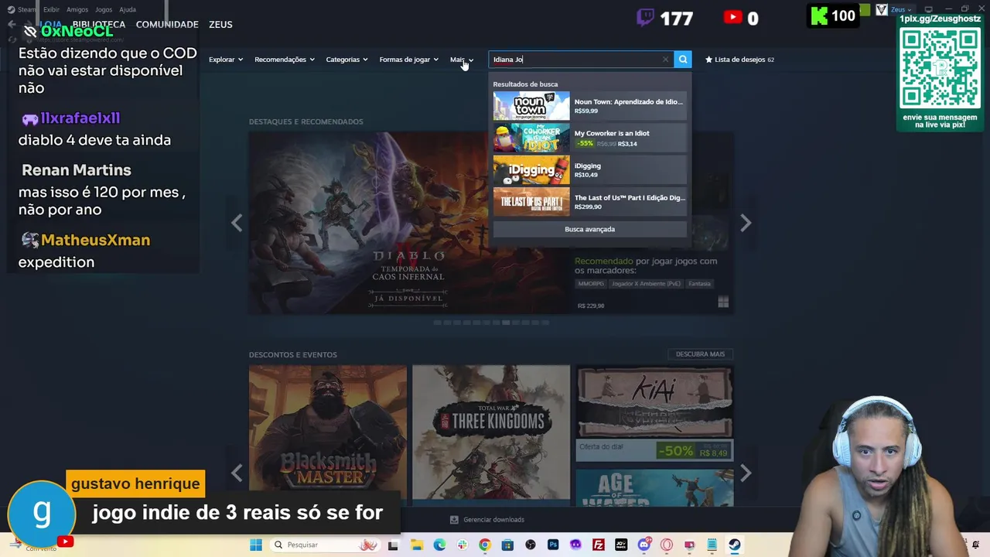Open the Jogos menu
Viewport: 990px width, 557px height.
(x=104, y=9)
